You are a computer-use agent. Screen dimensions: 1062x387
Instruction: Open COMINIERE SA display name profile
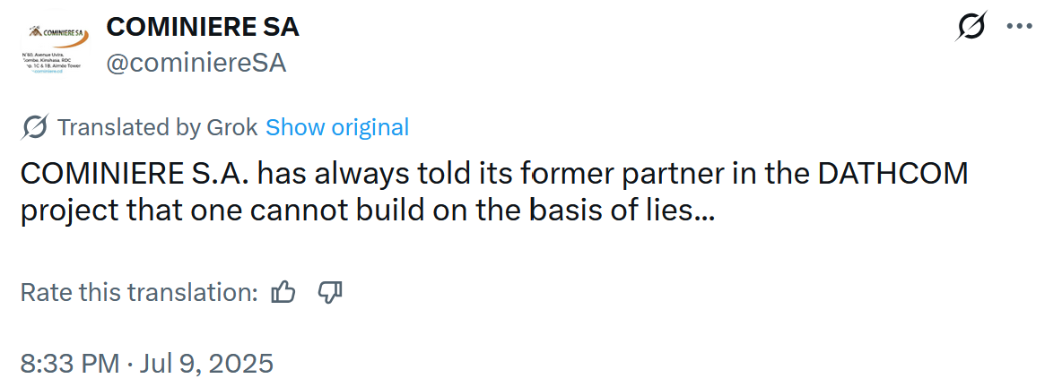[x=203, y=28]
